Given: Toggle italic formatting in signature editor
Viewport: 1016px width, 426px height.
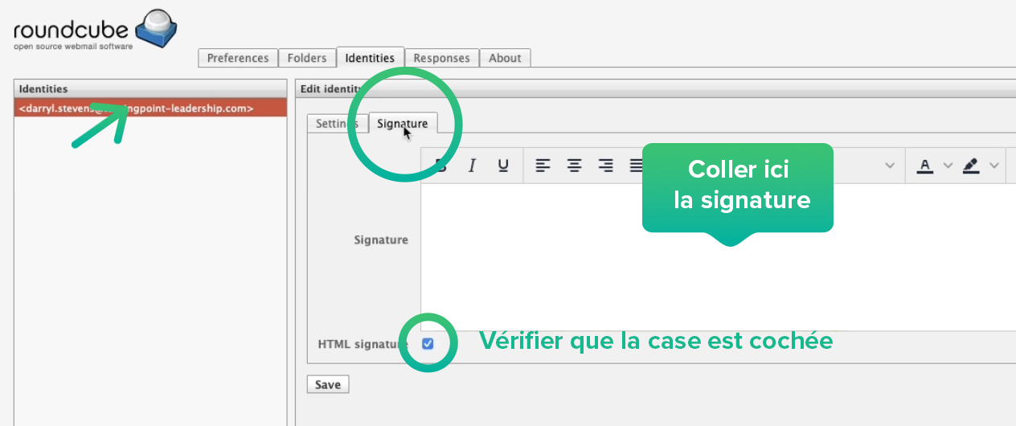Looking at the screenshot, I should coord(472,166).
